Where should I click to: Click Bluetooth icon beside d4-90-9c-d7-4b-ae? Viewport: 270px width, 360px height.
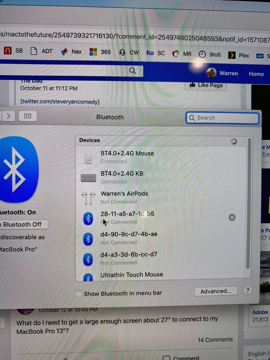[88, 239]
